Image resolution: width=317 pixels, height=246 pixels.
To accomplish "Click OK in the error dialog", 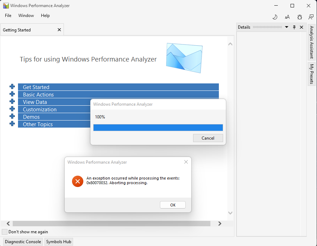I will (x=173, y=205).
